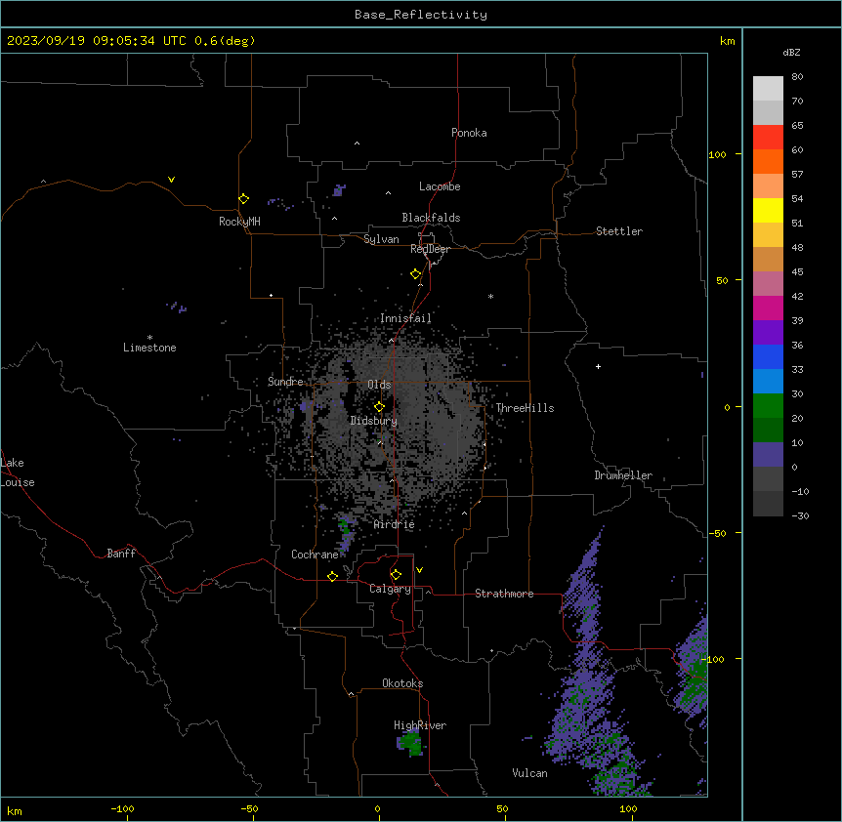Click the Olds town label
This screenshot has height=822, width=842.
[x=379, y=385]
